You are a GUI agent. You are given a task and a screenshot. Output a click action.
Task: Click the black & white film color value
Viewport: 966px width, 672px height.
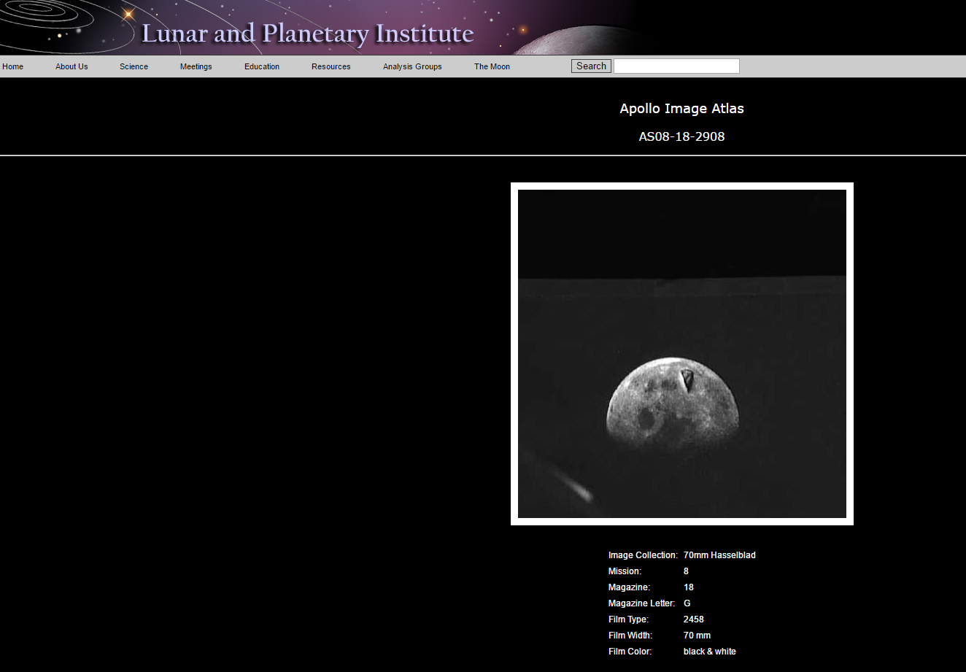coord(709,652)
